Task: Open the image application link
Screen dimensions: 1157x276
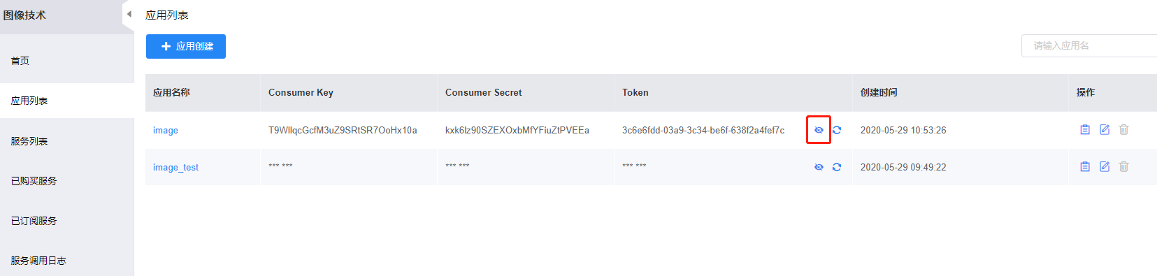Action: click(x=166, y=130)
